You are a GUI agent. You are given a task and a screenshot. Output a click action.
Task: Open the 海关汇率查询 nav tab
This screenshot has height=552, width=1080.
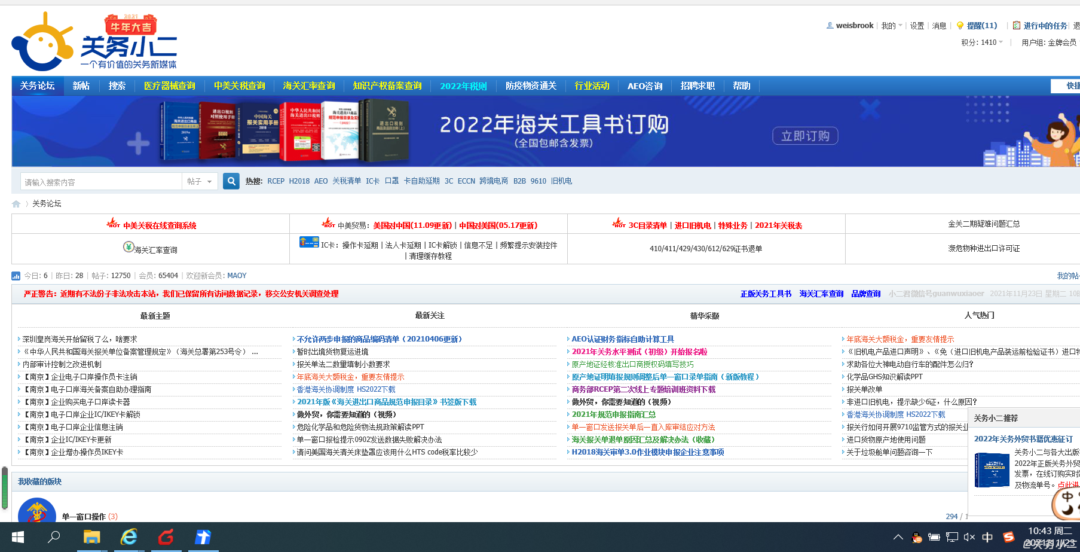pos(309,86)
